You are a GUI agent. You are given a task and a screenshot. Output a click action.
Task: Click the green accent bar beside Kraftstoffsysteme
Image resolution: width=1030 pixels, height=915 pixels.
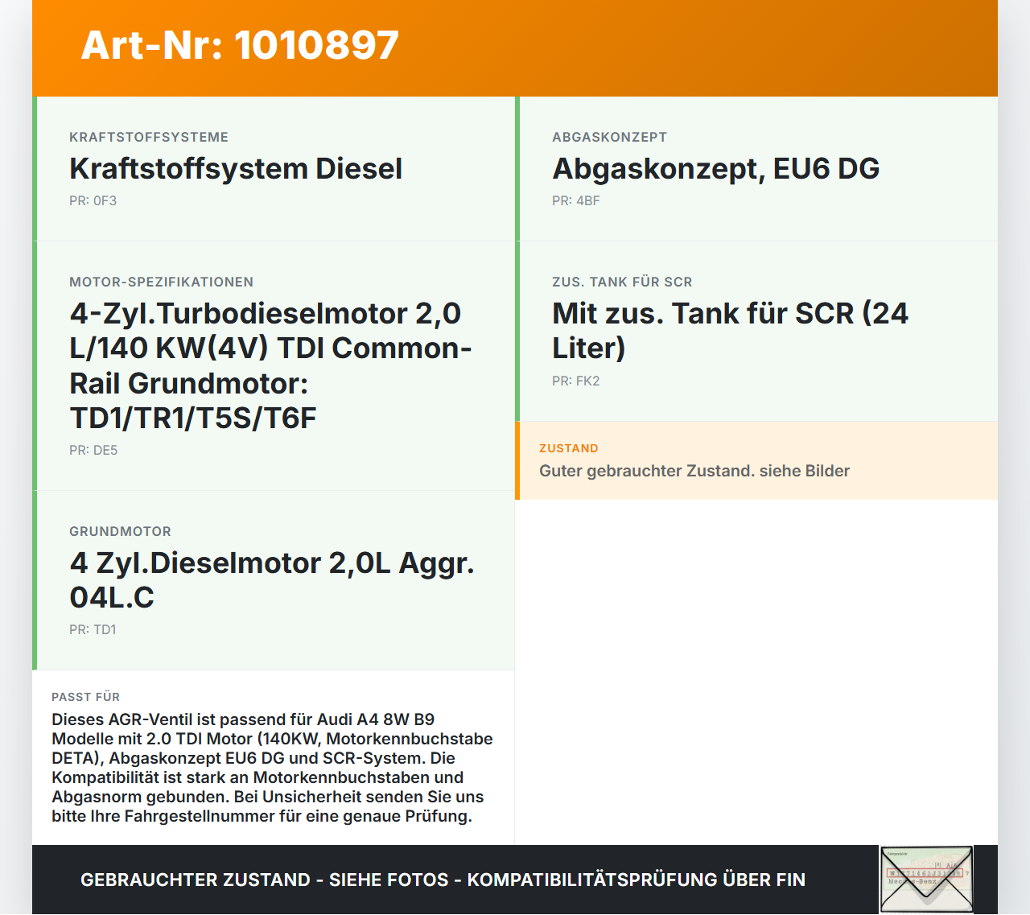pos(35,168)
